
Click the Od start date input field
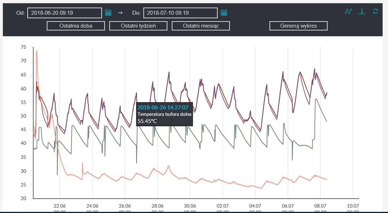click(x=64, y=13)
